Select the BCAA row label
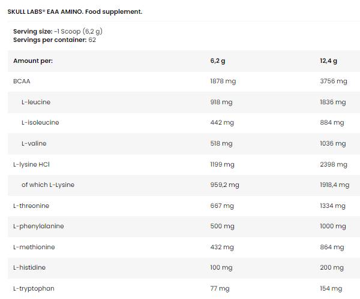 pyautogui.click(x=22, y=81)
